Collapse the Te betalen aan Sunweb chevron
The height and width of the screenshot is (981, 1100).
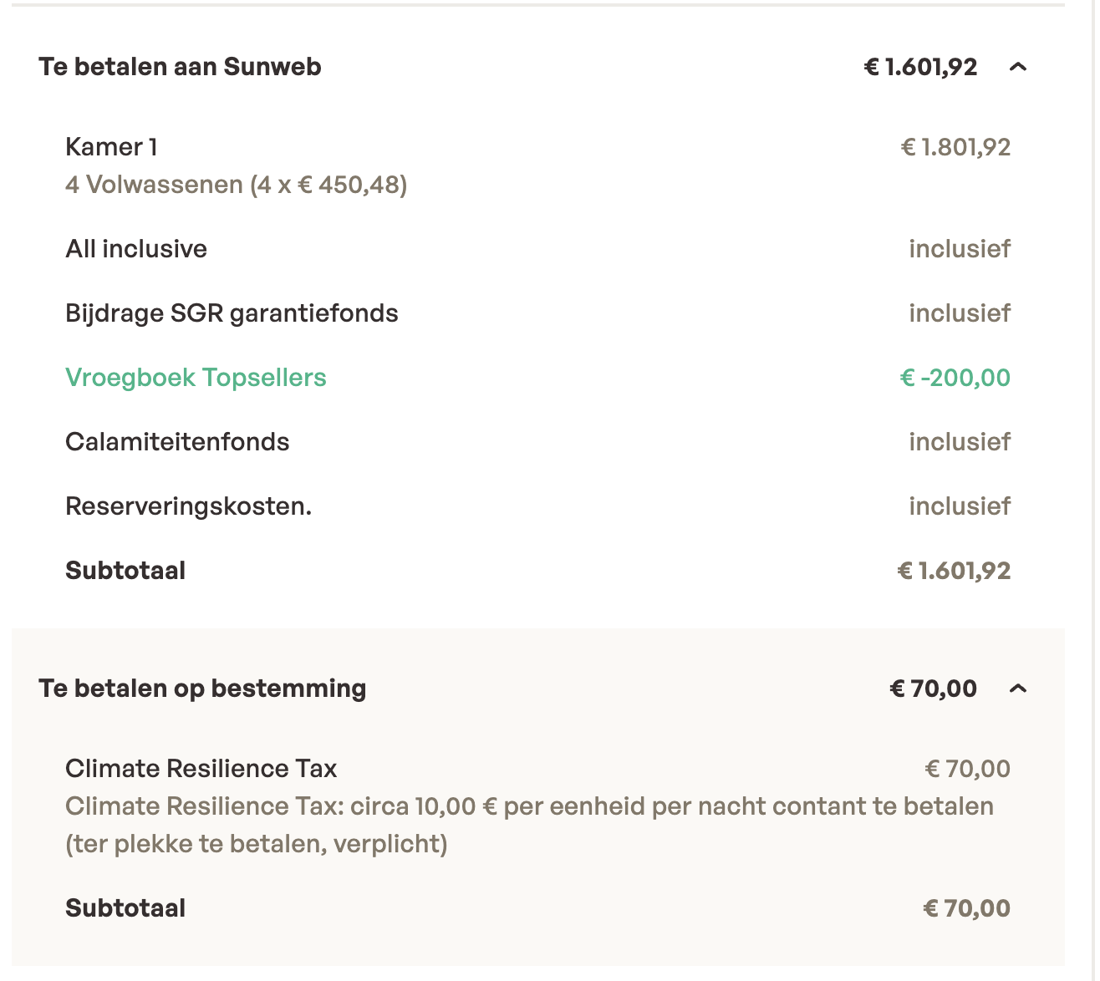(x=1017, y=67)
